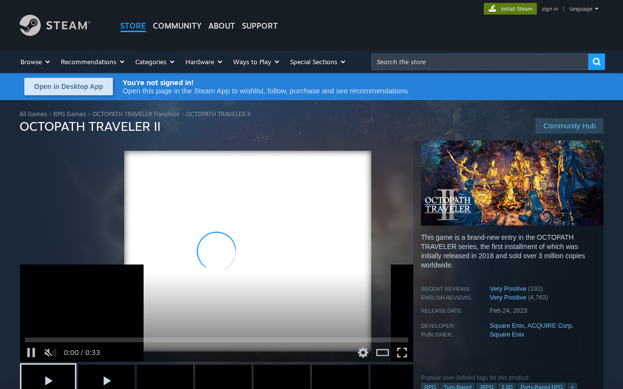
Task: Expand the Hardware menu
Action: pos(203,62)
